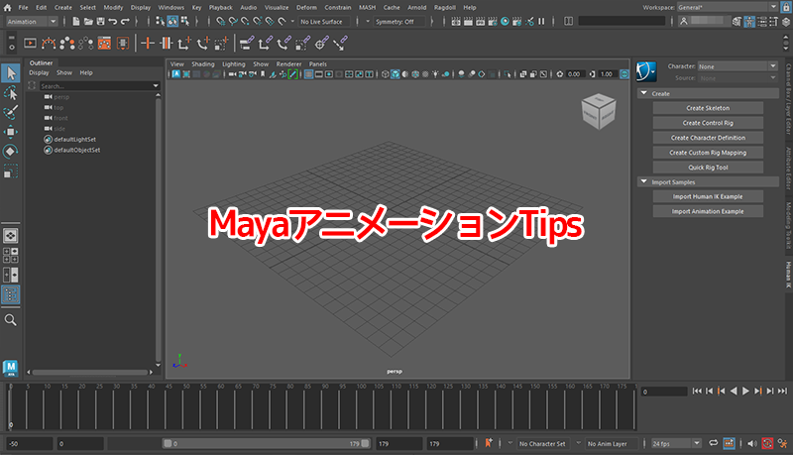Screen dimensions: 793x455
Task: Click the HumanIK logo icon
Action: tap(646, 71)
